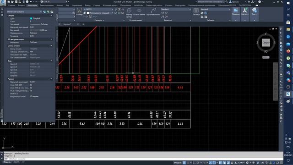Click the Windows notification center icon
The height and width of the screenshot is (165, 293).
point(288,160)
